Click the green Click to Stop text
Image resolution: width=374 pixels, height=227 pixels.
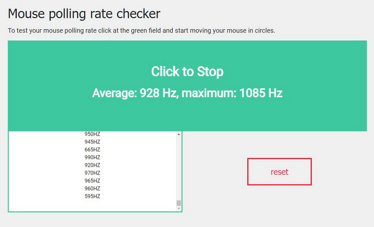[187, 72]
